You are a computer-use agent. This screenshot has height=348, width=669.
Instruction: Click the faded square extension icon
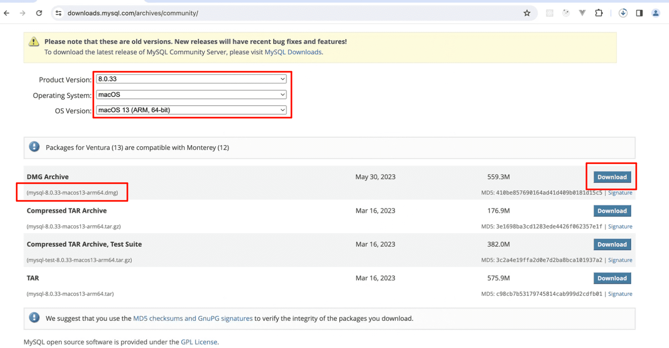point(549,13)
